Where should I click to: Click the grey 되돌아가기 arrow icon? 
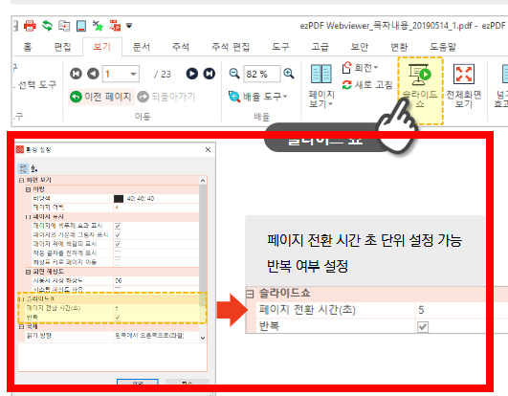(x=143, y=97)
